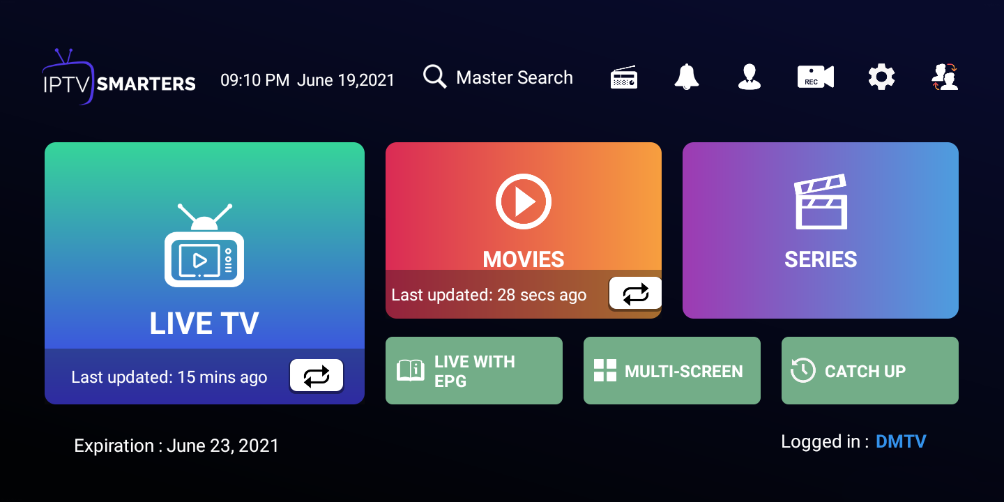
Task: Click the IPTV Smarters logo
Action: click(119, 78)
